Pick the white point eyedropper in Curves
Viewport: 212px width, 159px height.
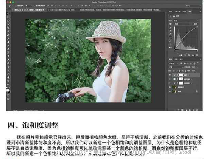(170, 34)
